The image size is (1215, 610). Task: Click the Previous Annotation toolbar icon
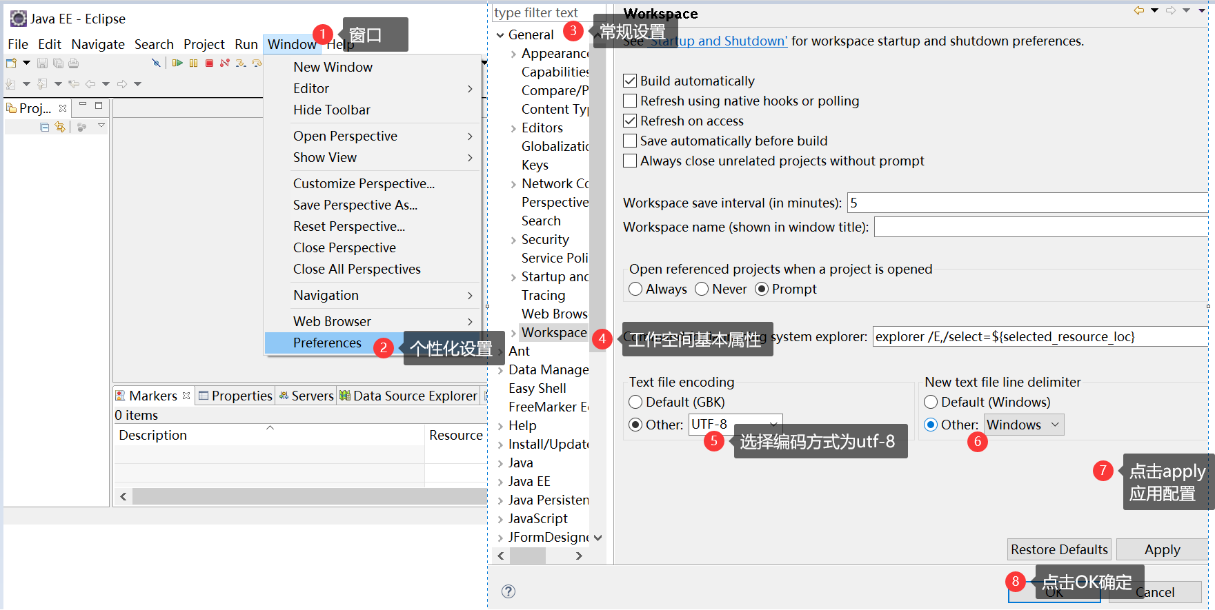(42, 84)
